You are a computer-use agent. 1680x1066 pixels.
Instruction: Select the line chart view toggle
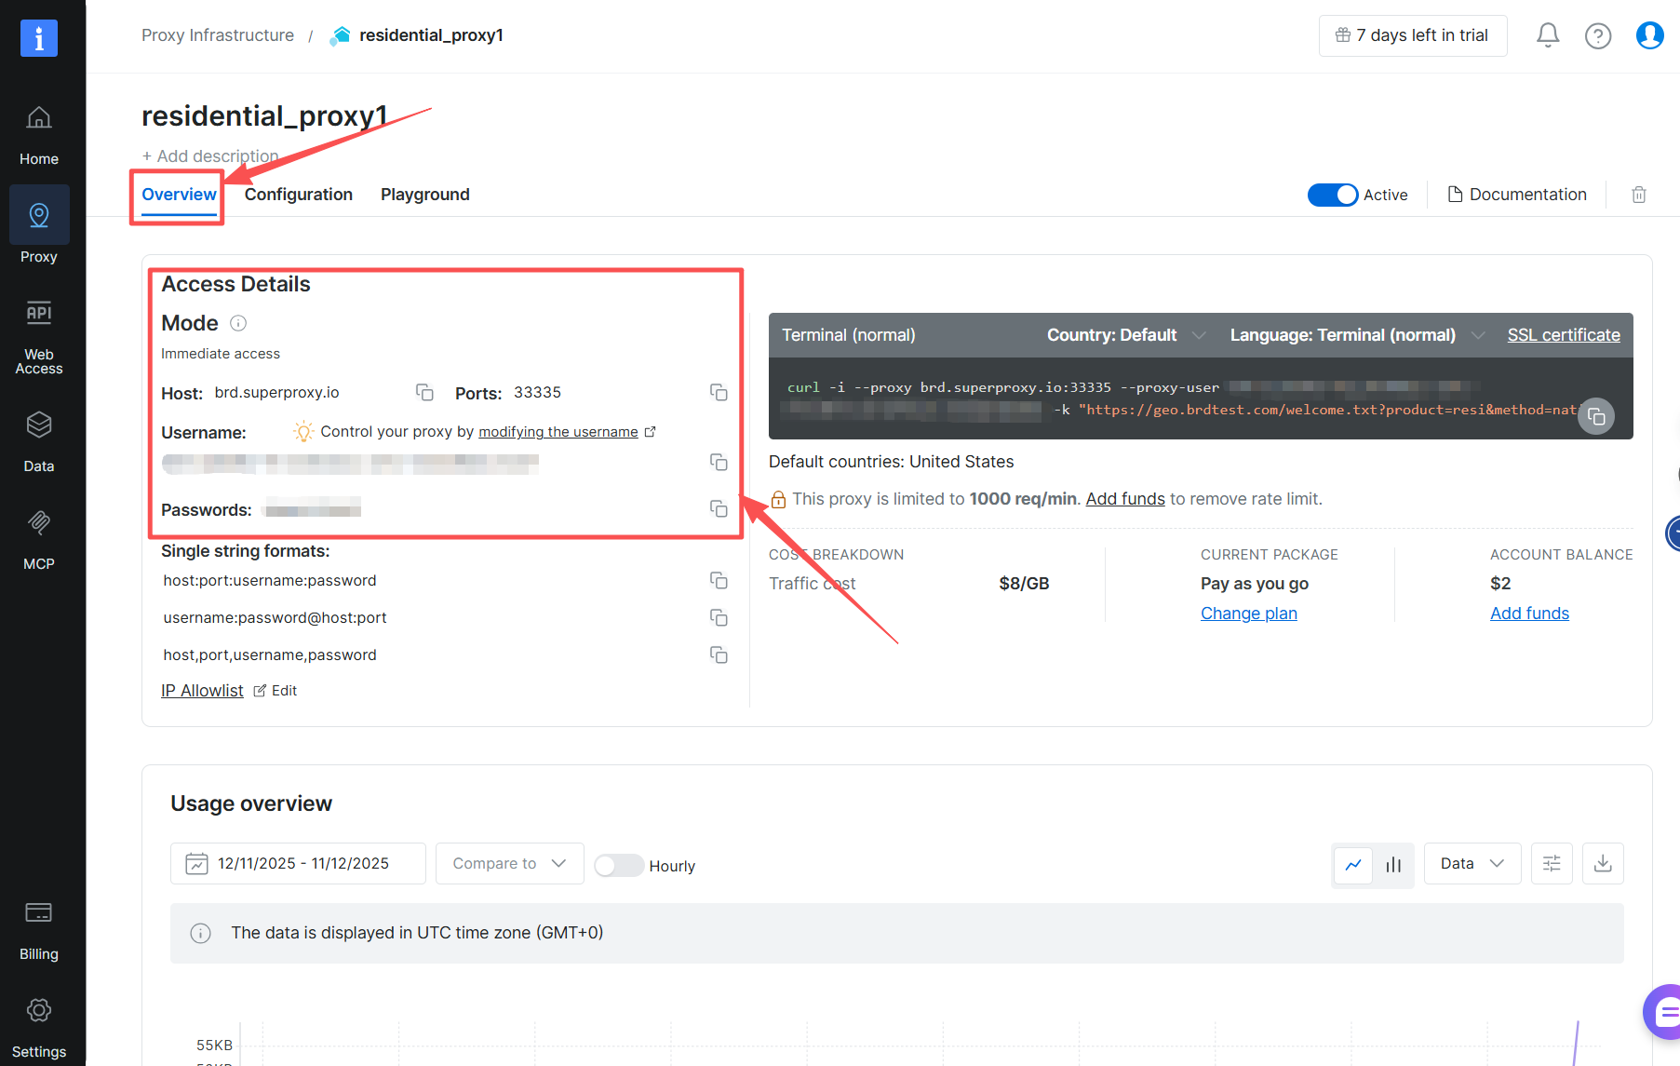tap(1353, 864)
